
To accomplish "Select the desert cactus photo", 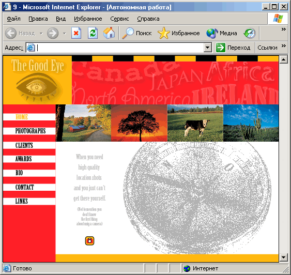I will 251,123.
